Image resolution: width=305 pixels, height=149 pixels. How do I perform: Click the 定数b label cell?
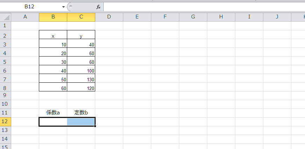(x=81, y=113)
